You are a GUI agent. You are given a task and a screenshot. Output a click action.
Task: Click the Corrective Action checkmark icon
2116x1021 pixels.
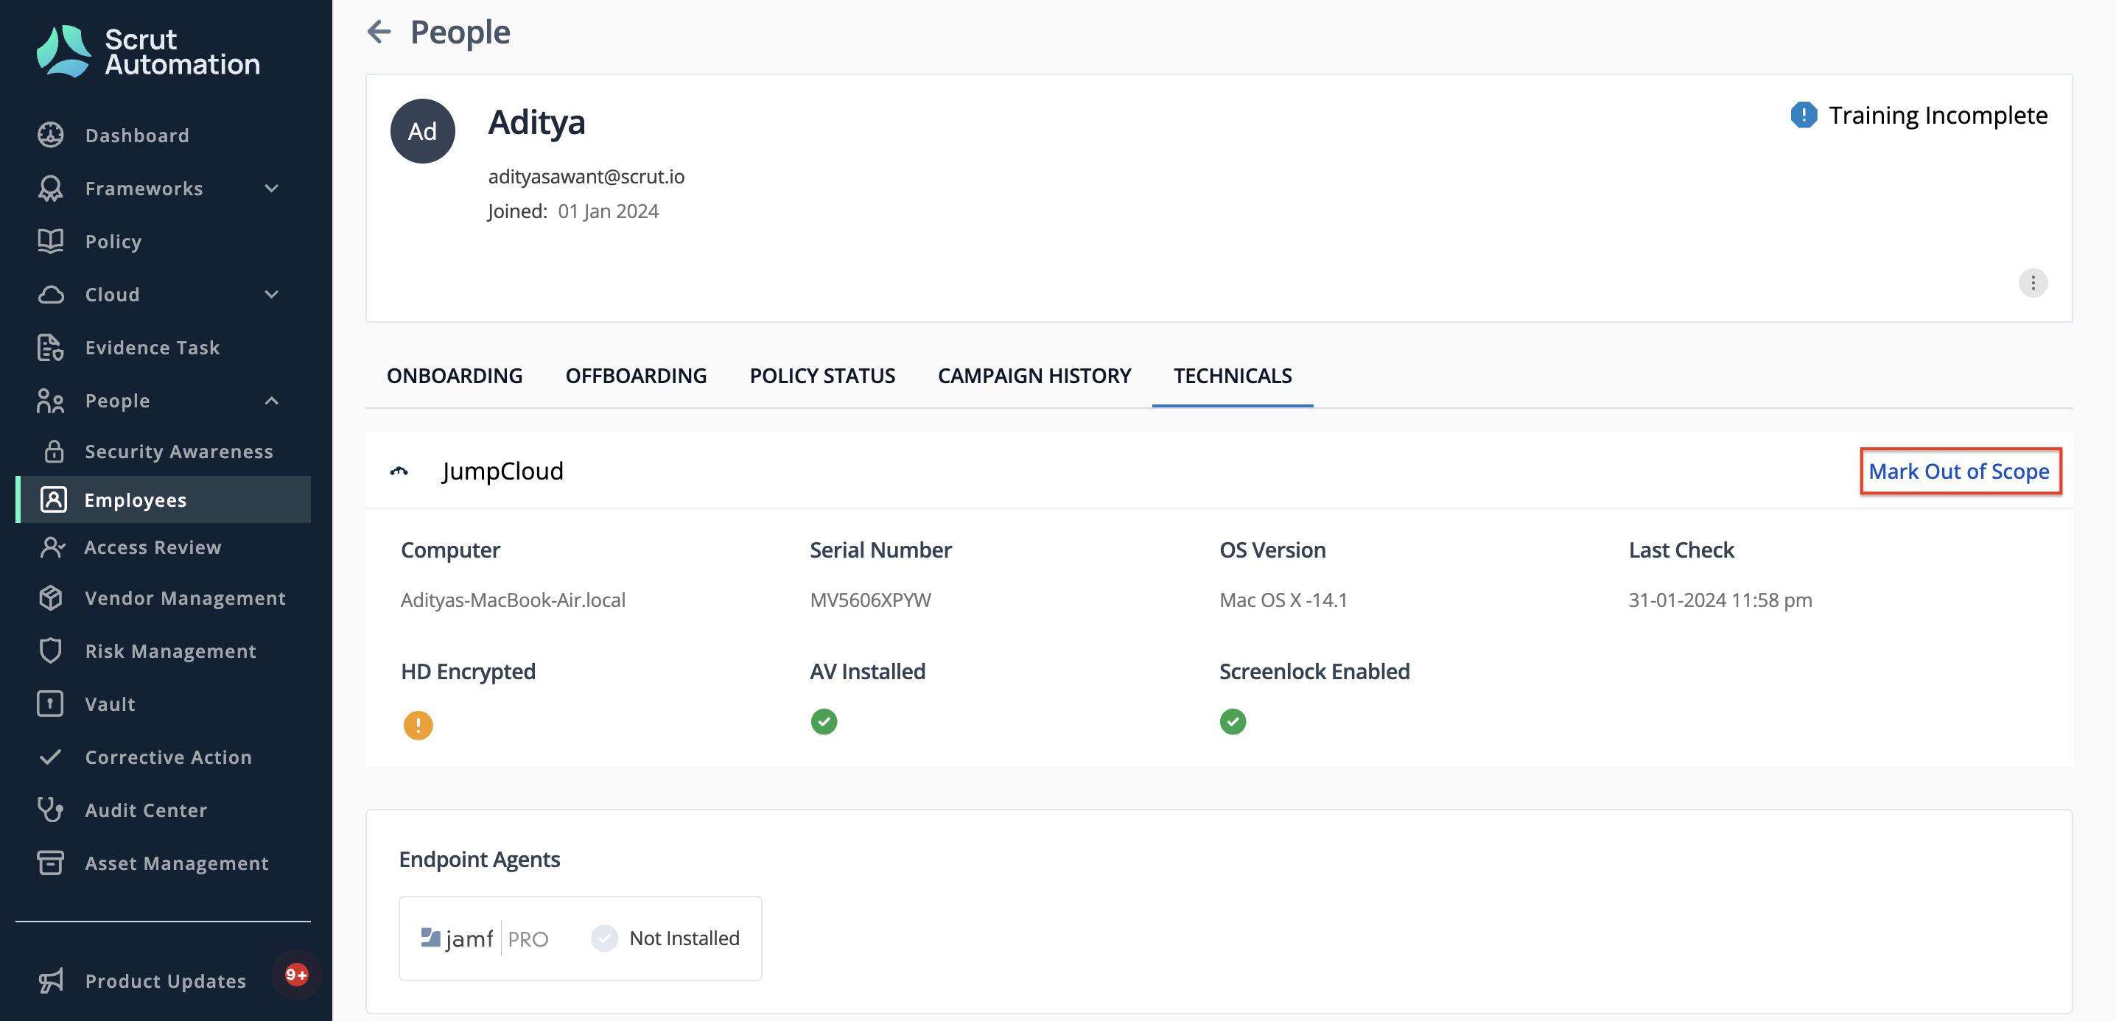tap(51, 757)
